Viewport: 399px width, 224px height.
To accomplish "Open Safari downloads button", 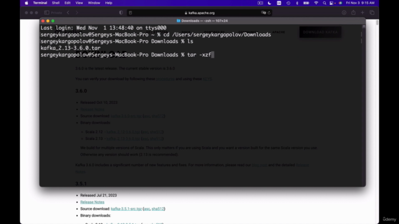I will pos(344,12).
